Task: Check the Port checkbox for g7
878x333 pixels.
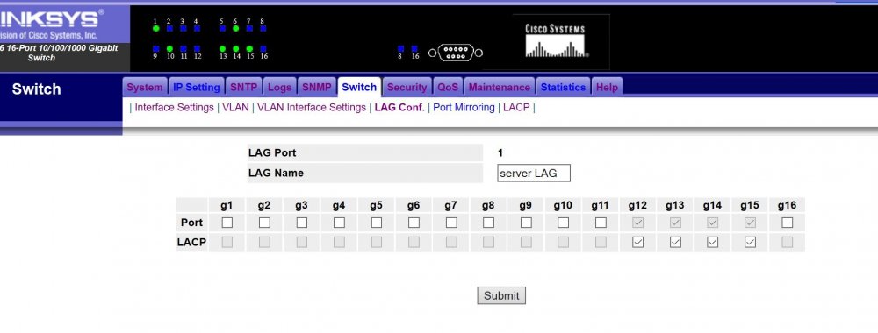Action: [x=451, y=223]
